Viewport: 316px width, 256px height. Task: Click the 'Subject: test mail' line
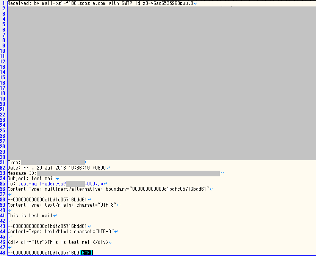pyautogui.click(x=31, y=179)
